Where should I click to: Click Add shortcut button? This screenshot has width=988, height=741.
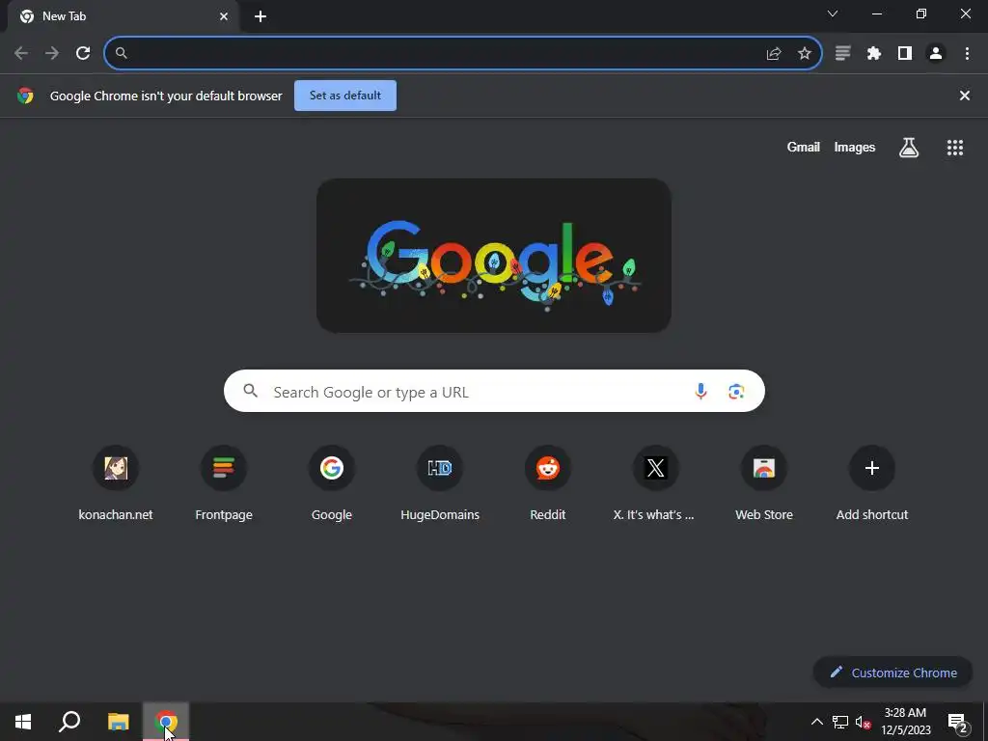(872, 483)
